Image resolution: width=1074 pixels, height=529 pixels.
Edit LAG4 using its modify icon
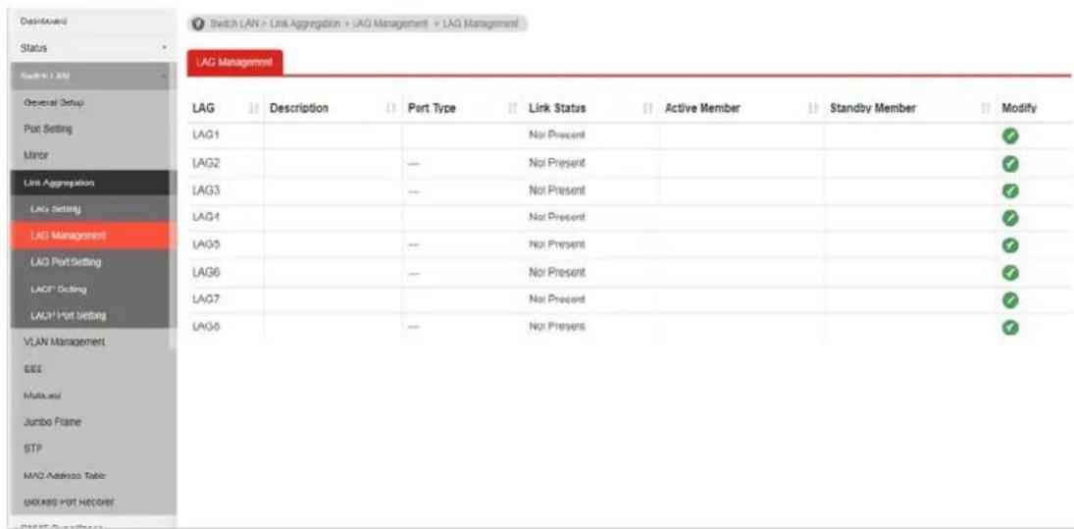coord(1009,218)
